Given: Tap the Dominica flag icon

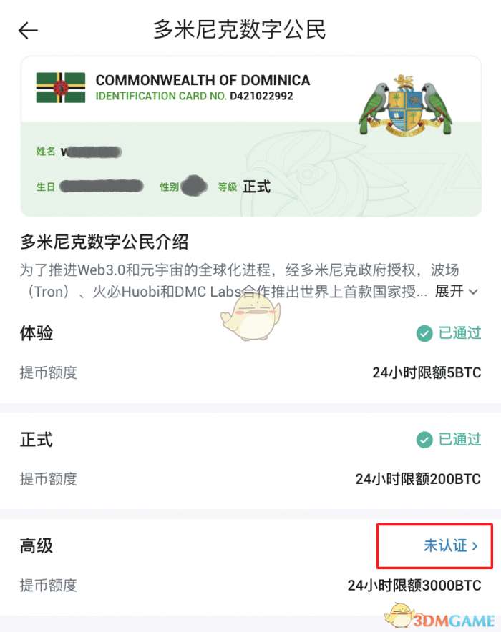Looking at the screenshot, I should 61,87.
